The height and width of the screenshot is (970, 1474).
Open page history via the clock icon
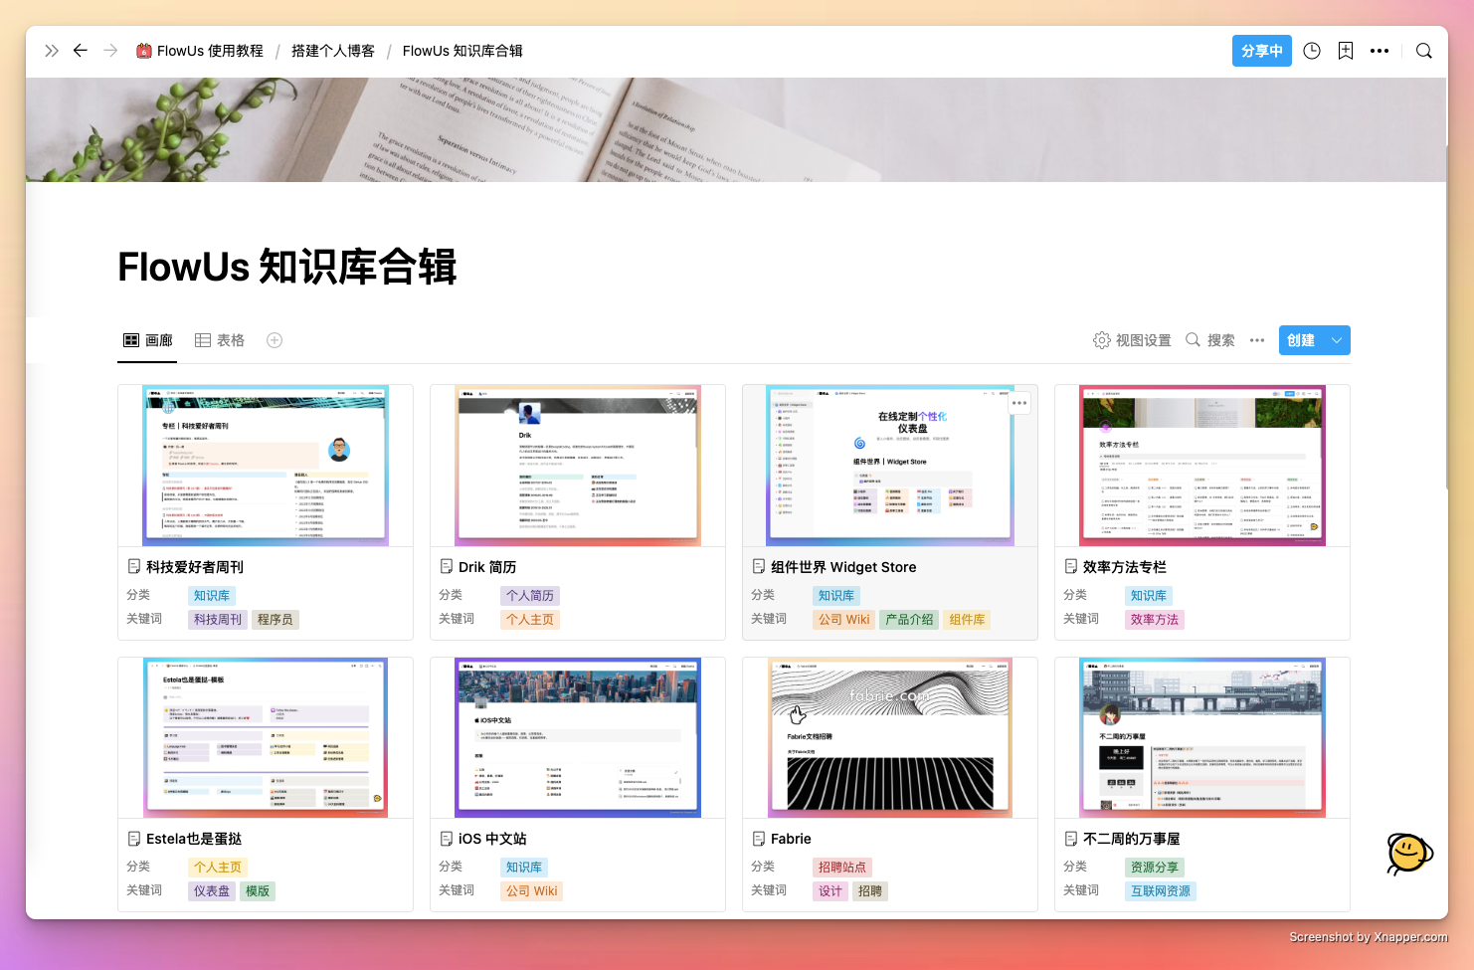[1311, 51]
